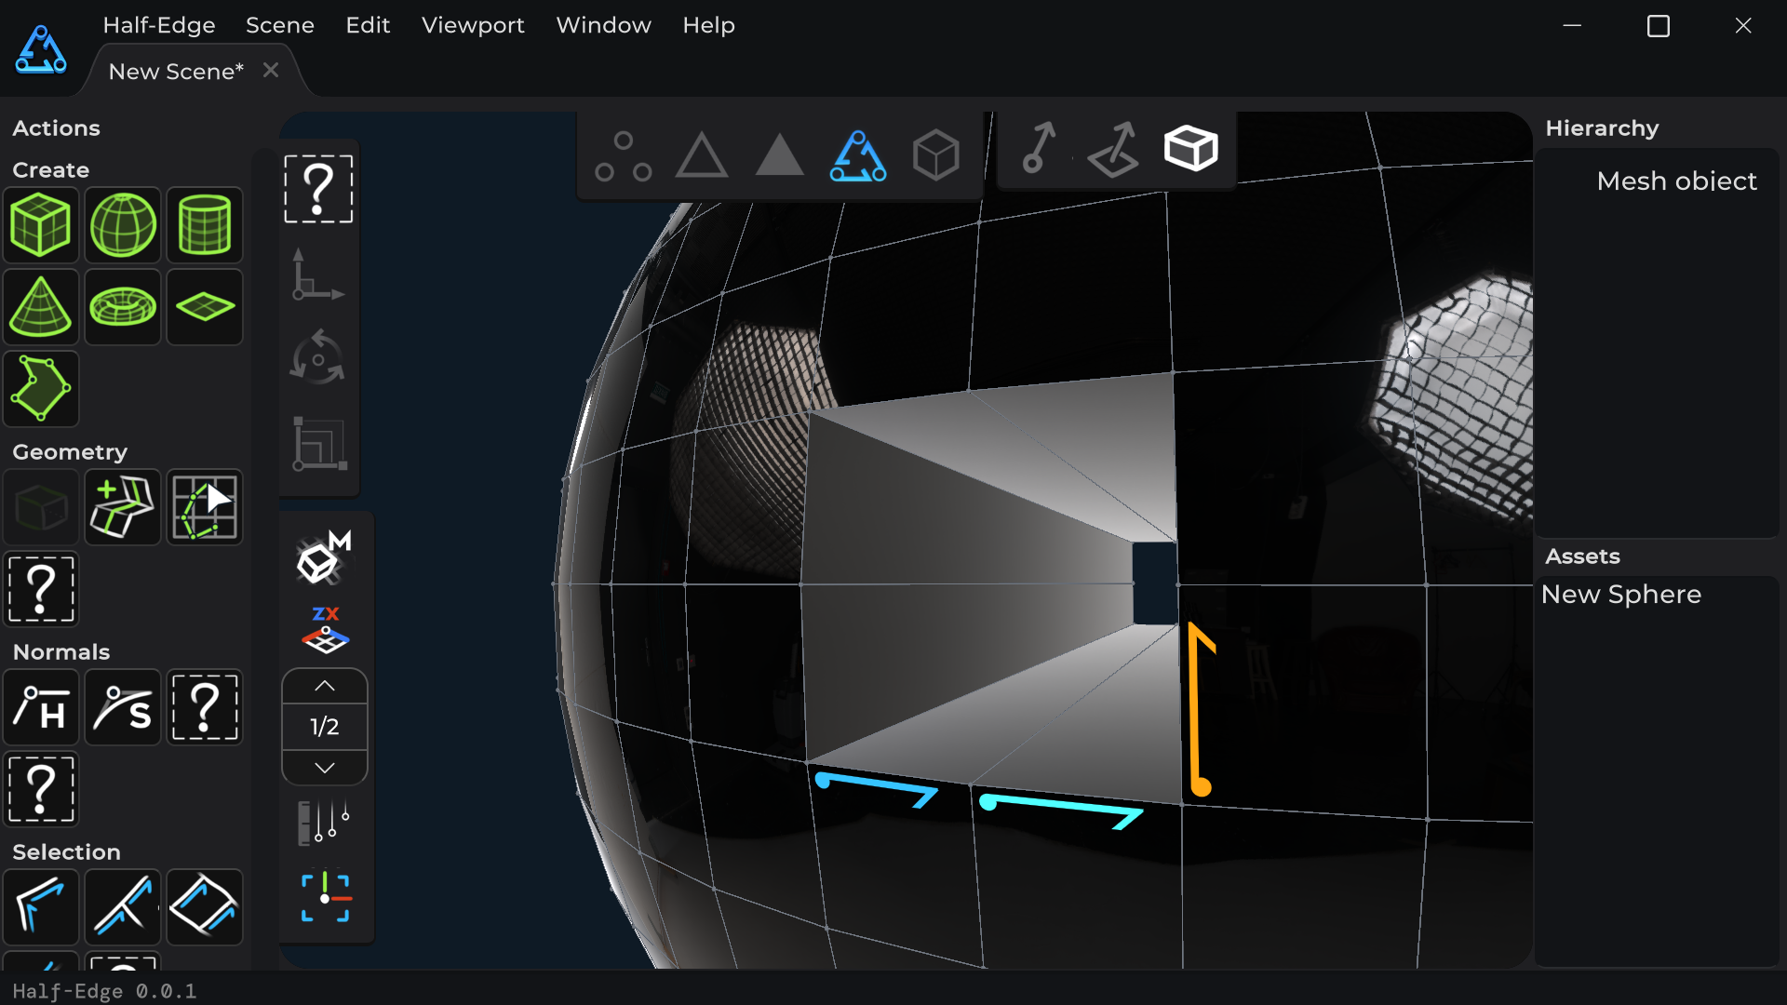Create a new cube primitive
Image resolution: width=1787 pixels, height=1005 pixels.
pyautogui.click(x=41, y=224)
